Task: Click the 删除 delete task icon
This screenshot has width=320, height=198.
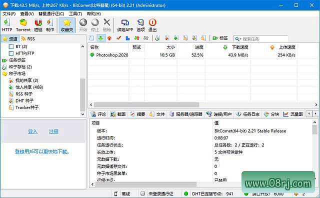Action: pyautogui.click(x=106, y=25)
